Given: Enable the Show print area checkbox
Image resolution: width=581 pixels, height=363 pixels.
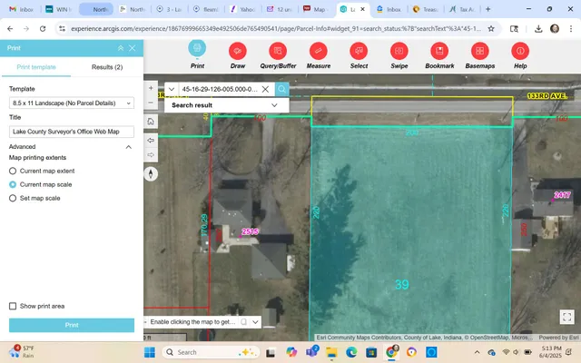Looking at the screenshot, I should point(13,306).
